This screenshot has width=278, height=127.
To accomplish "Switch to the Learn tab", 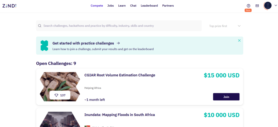I will (x=122, y=6).
